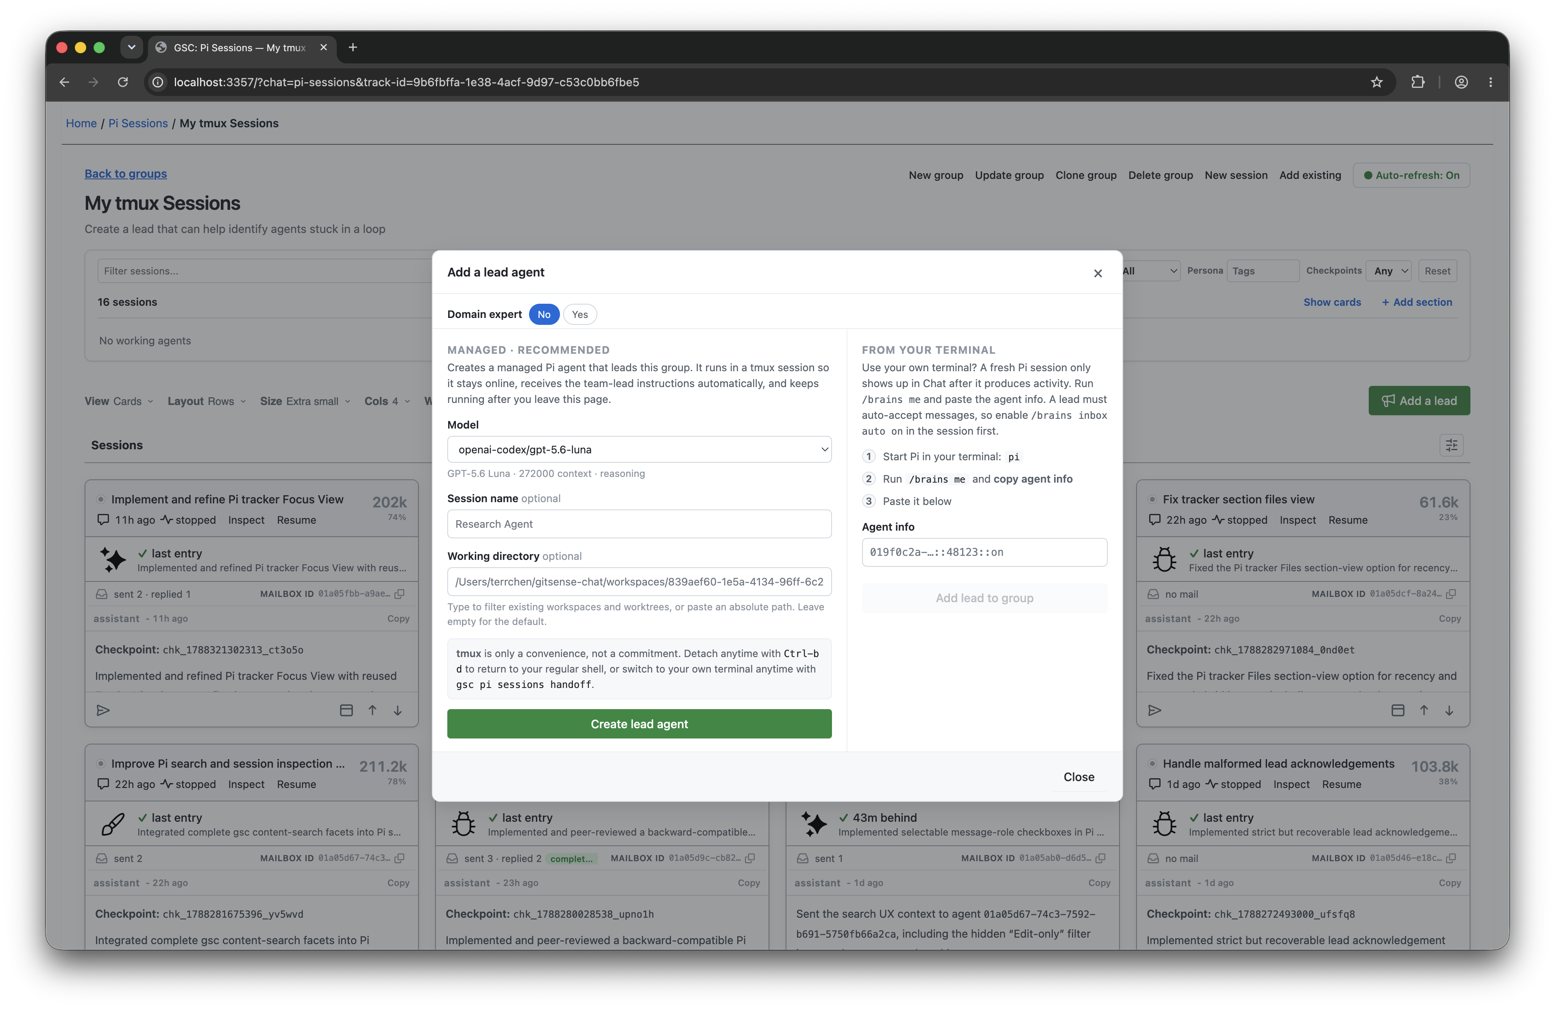The height and width of the screenshot is (1010, 1555).
Task: Focus the Session name input field
Action: pos(639,524)
